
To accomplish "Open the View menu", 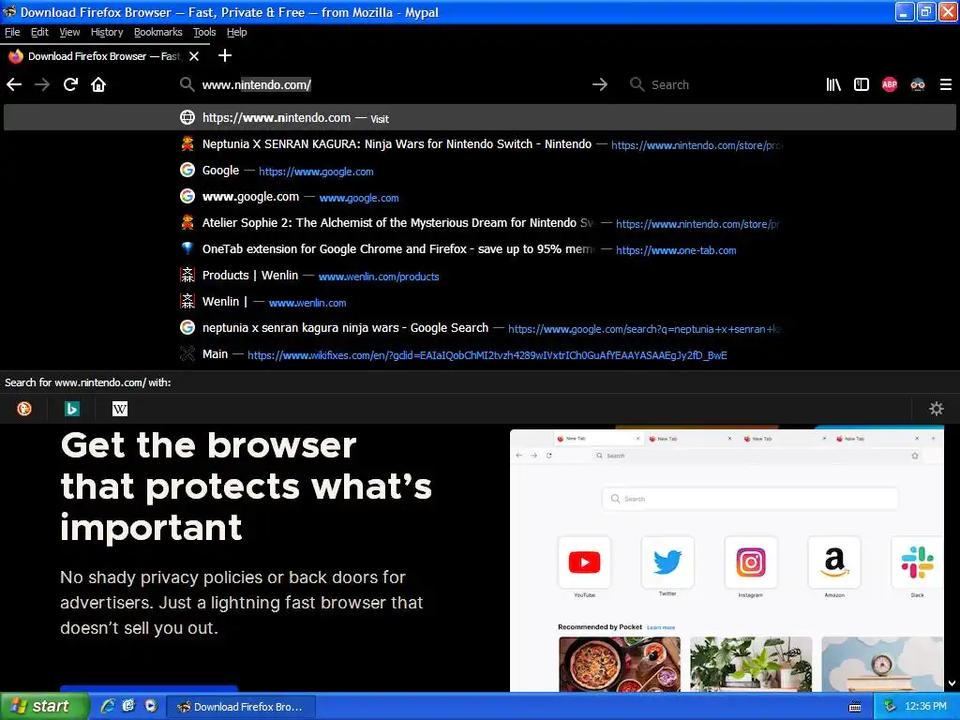I will (x=69, y=32).
